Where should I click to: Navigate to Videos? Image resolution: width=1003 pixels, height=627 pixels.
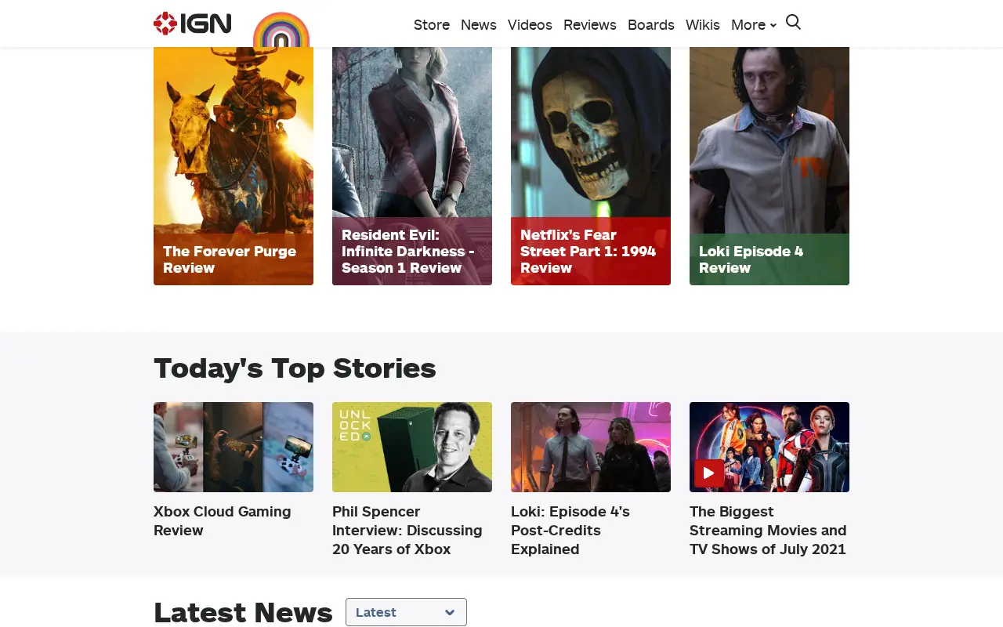coord(530,25)
